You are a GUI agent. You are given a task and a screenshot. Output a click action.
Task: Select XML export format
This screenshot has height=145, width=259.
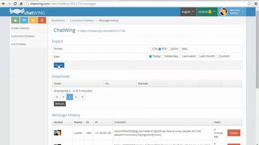tap(180, 49)
